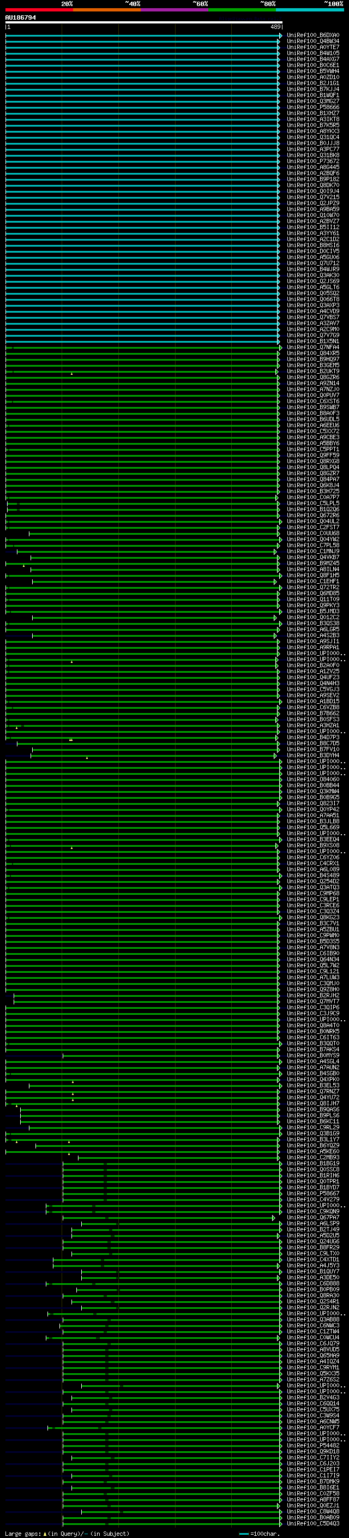Select the UniRef100_B5II12 label
The image size is (349, 1538).
pos(313,228)
